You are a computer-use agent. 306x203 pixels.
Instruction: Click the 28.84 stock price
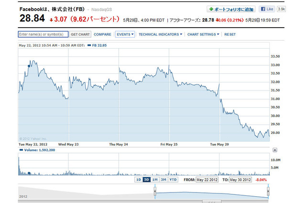coord(32,18)
